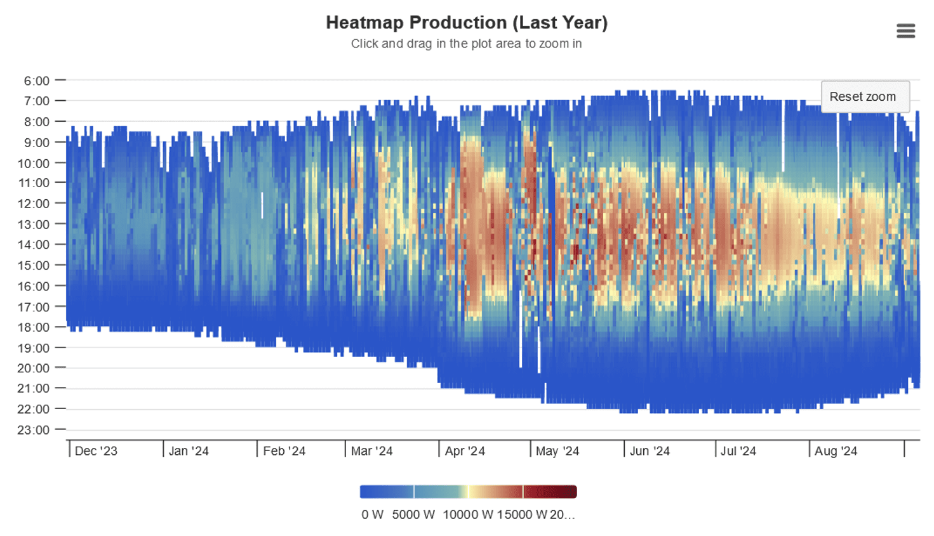Select the Jul '24 x-axis label
The width and height of the screenshot is (934, 536).
(738, 451)
